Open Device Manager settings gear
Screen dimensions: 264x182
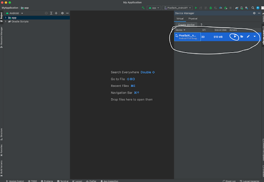tap(254, 13)
